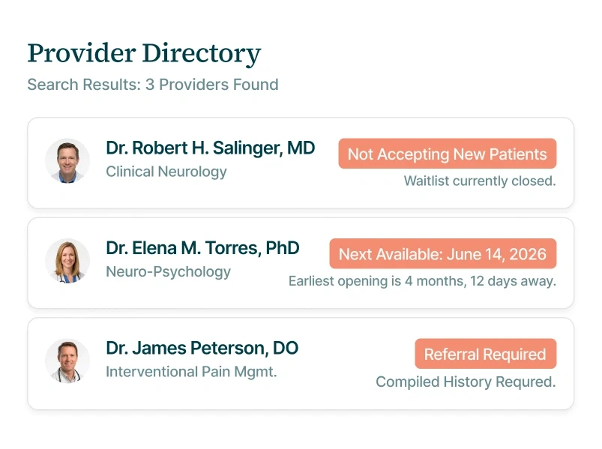Select the Interventional Pain Mgmt. specialty text
This screenshot has height=449, width=602.
191,372
